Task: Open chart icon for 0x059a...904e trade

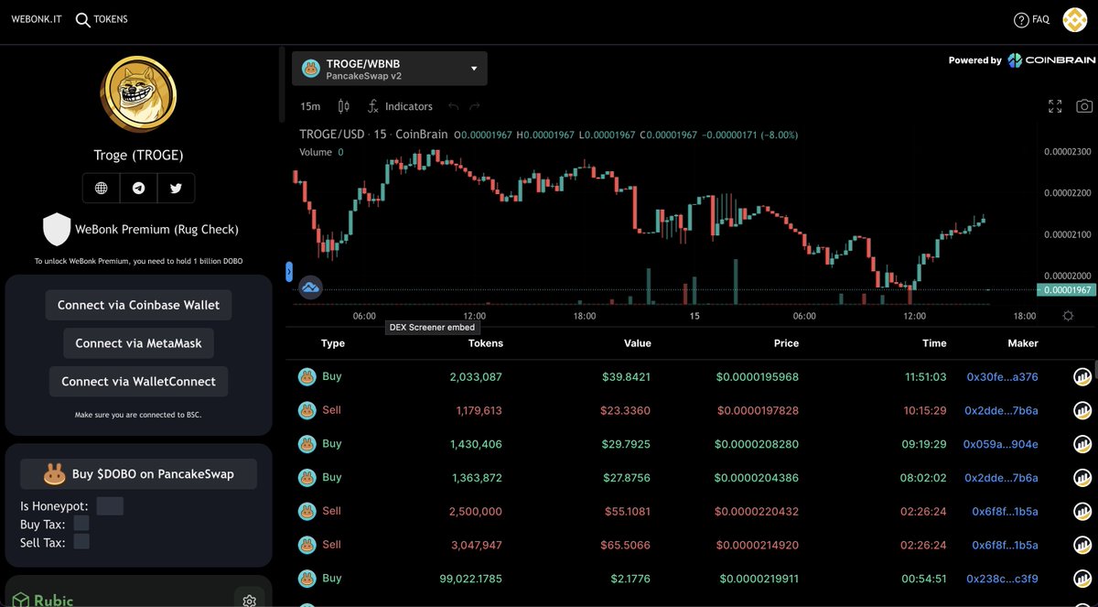Action: click(1082, 444)
